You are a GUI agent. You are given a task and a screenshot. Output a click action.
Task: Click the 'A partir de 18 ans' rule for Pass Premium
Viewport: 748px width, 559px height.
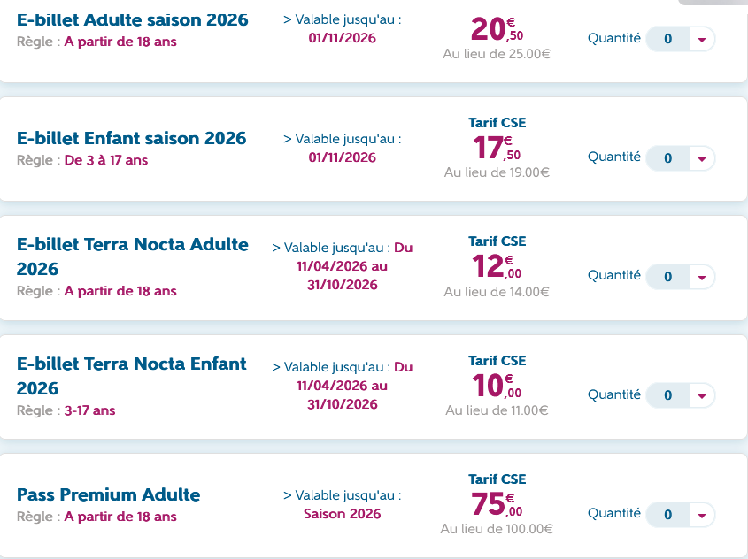[x=120, y=517]
